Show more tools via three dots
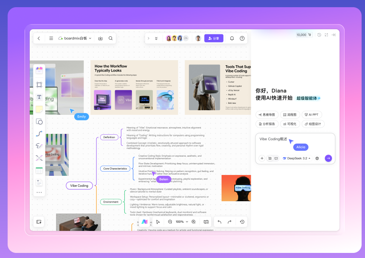 (x=39, y=192)
